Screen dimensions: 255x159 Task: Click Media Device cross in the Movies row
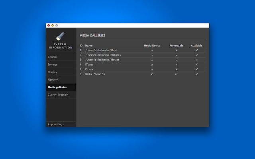152,60
